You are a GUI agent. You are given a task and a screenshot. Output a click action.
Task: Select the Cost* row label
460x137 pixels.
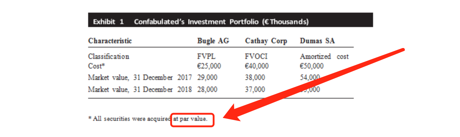click(x=95, y=66)
